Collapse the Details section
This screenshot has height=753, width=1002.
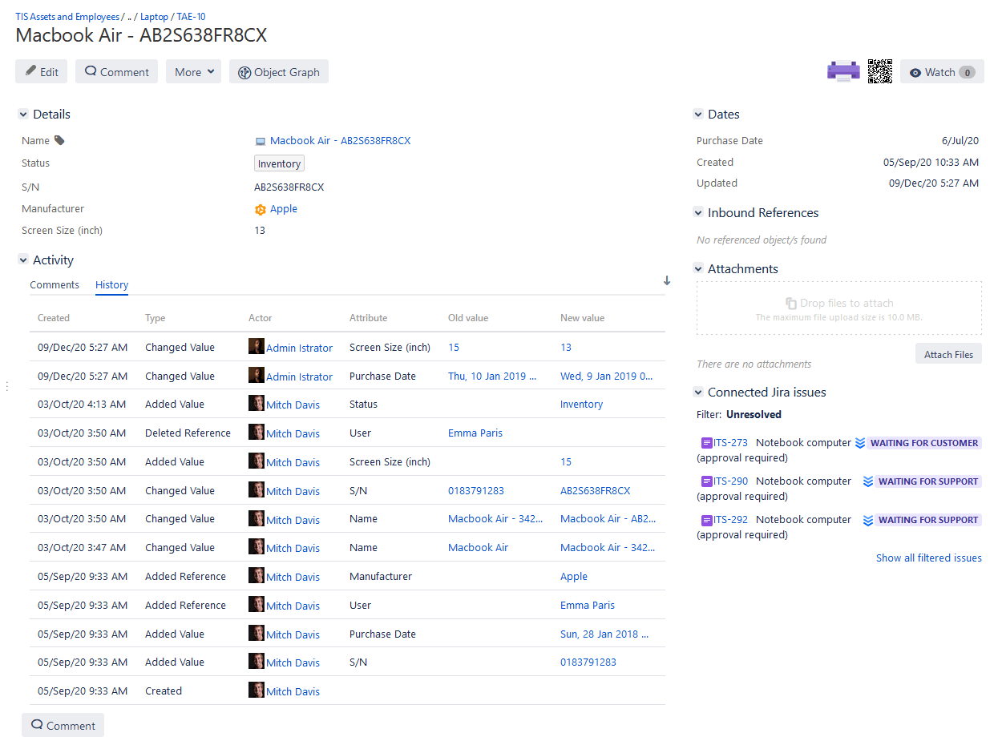23,115
